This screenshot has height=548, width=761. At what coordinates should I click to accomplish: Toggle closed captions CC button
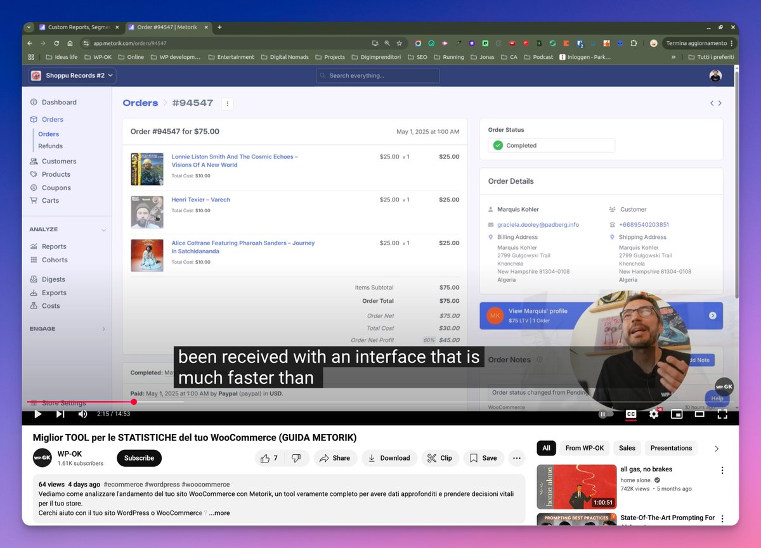click(631, 414)
